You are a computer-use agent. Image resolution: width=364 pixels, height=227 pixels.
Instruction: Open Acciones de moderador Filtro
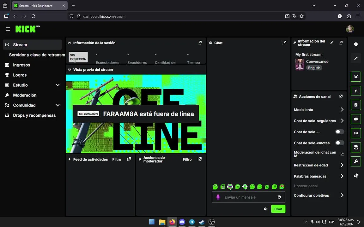(x=187, y=159)
